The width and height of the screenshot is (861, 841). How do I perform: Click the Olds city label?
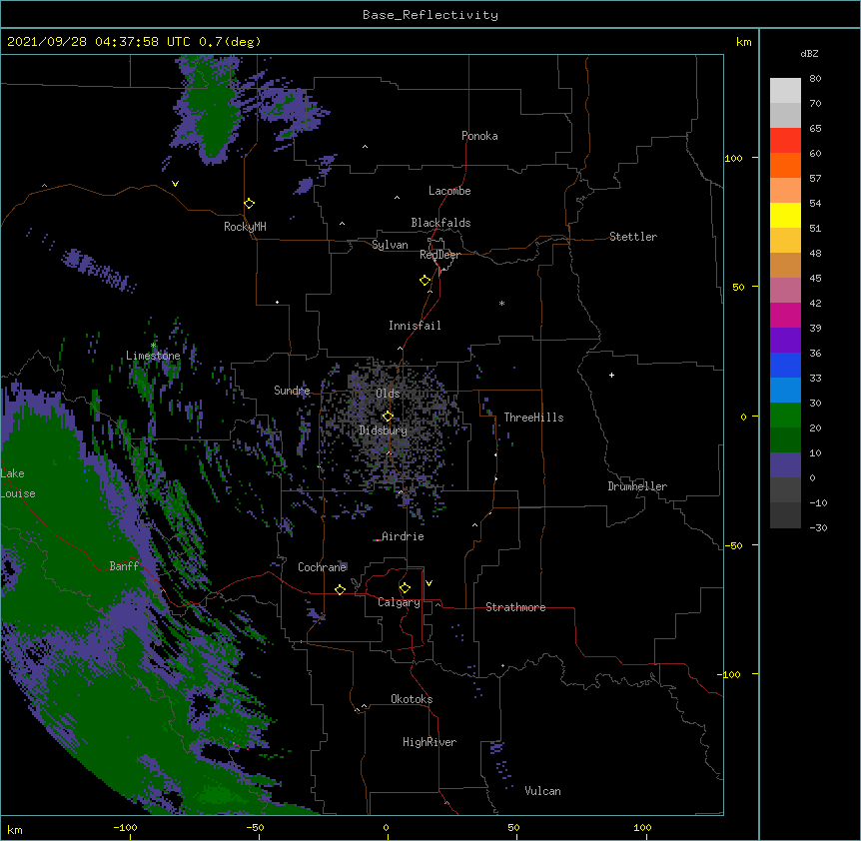tap(388, 394)
